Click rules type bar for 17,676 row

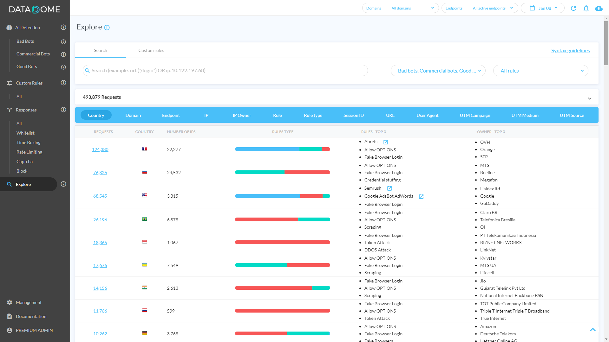coord(283,265)
